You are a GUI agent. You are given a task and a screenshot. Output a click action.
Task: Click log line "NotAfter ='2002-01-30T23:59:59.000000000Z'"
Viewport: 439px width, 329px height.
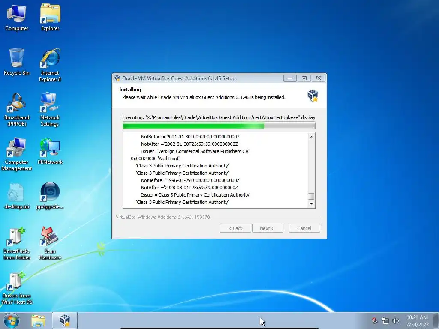pos(189,144)
